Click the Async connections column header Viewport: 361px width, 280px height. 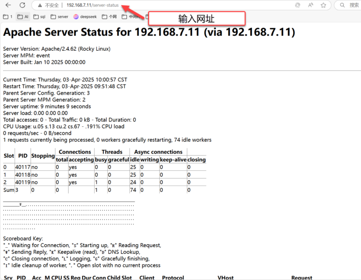[158, 152]
